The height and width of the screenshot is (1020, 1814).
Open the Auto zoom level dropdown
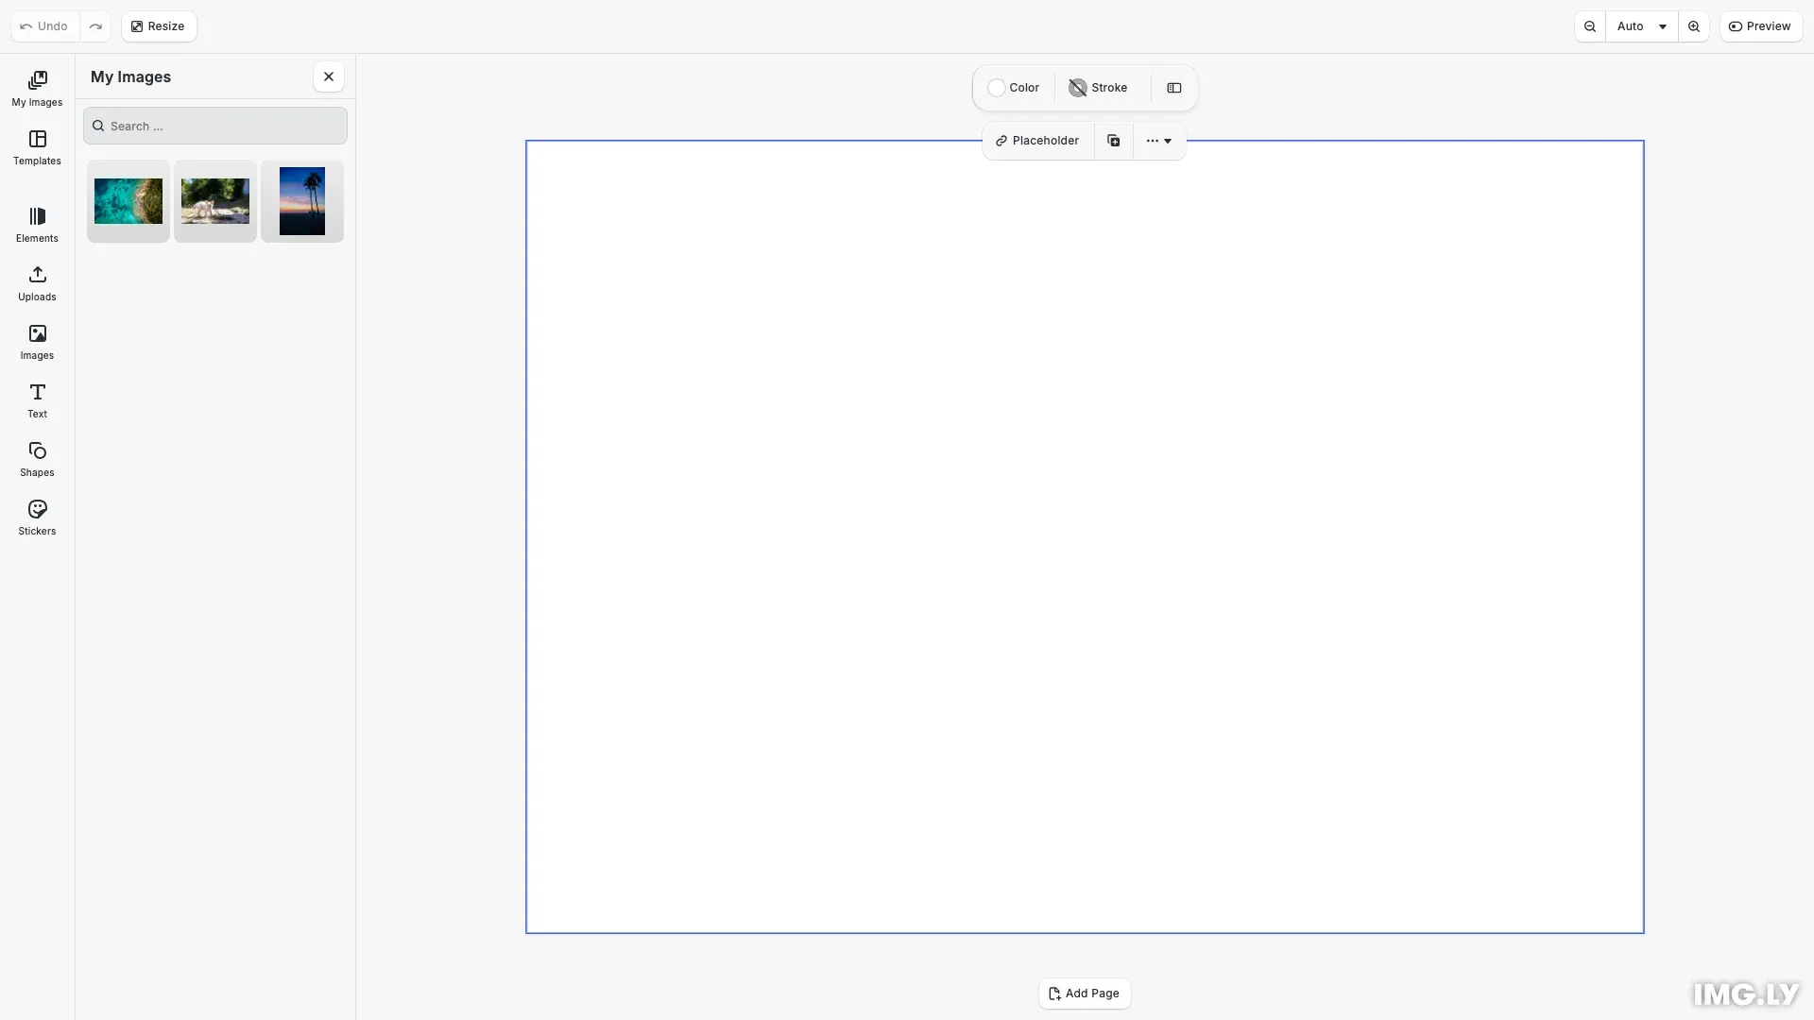[x=1641, y=25]
